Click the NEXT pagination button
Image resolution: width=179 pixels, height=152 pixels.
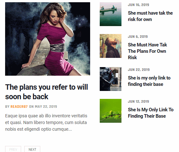[x=32, y=149]
